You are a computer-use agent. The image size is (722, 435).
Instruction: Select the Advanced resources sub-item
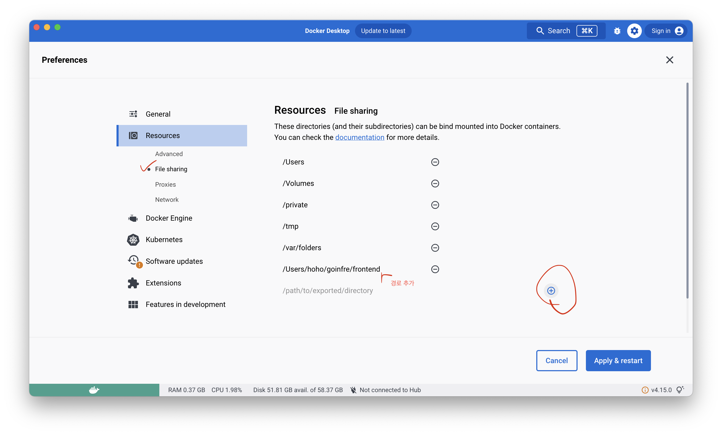(169, 154)
